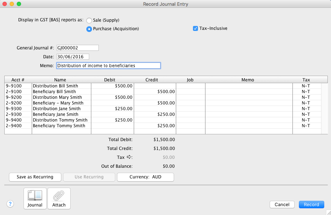Toggle the Tax-Inclusive checkbox

195,28
